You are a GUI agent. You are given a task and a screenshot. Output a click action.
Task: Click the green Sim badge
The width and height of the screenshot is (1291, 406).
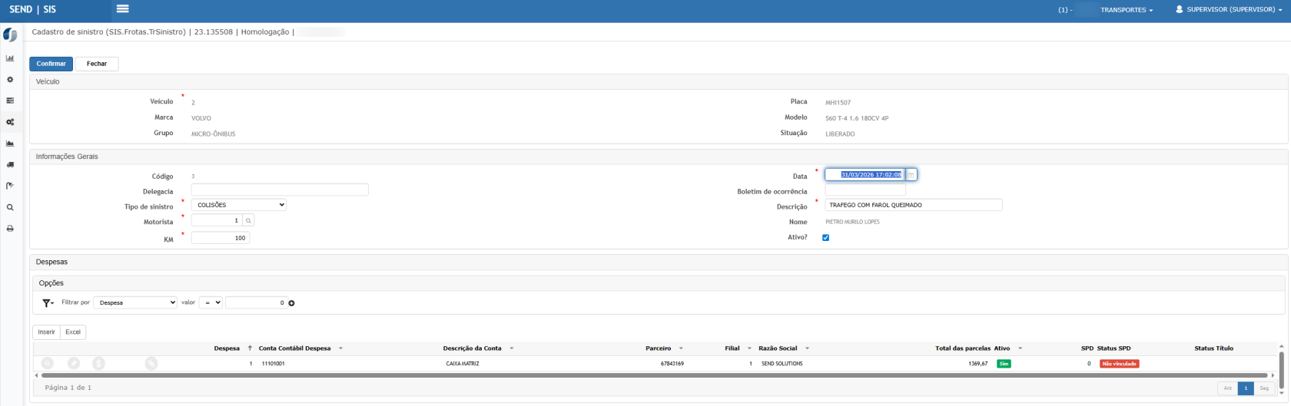pos(1003,364)
